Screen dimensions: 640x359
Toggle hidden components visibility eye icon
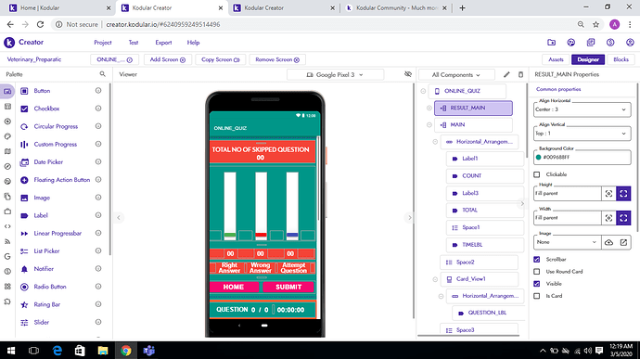coord(408,74)
